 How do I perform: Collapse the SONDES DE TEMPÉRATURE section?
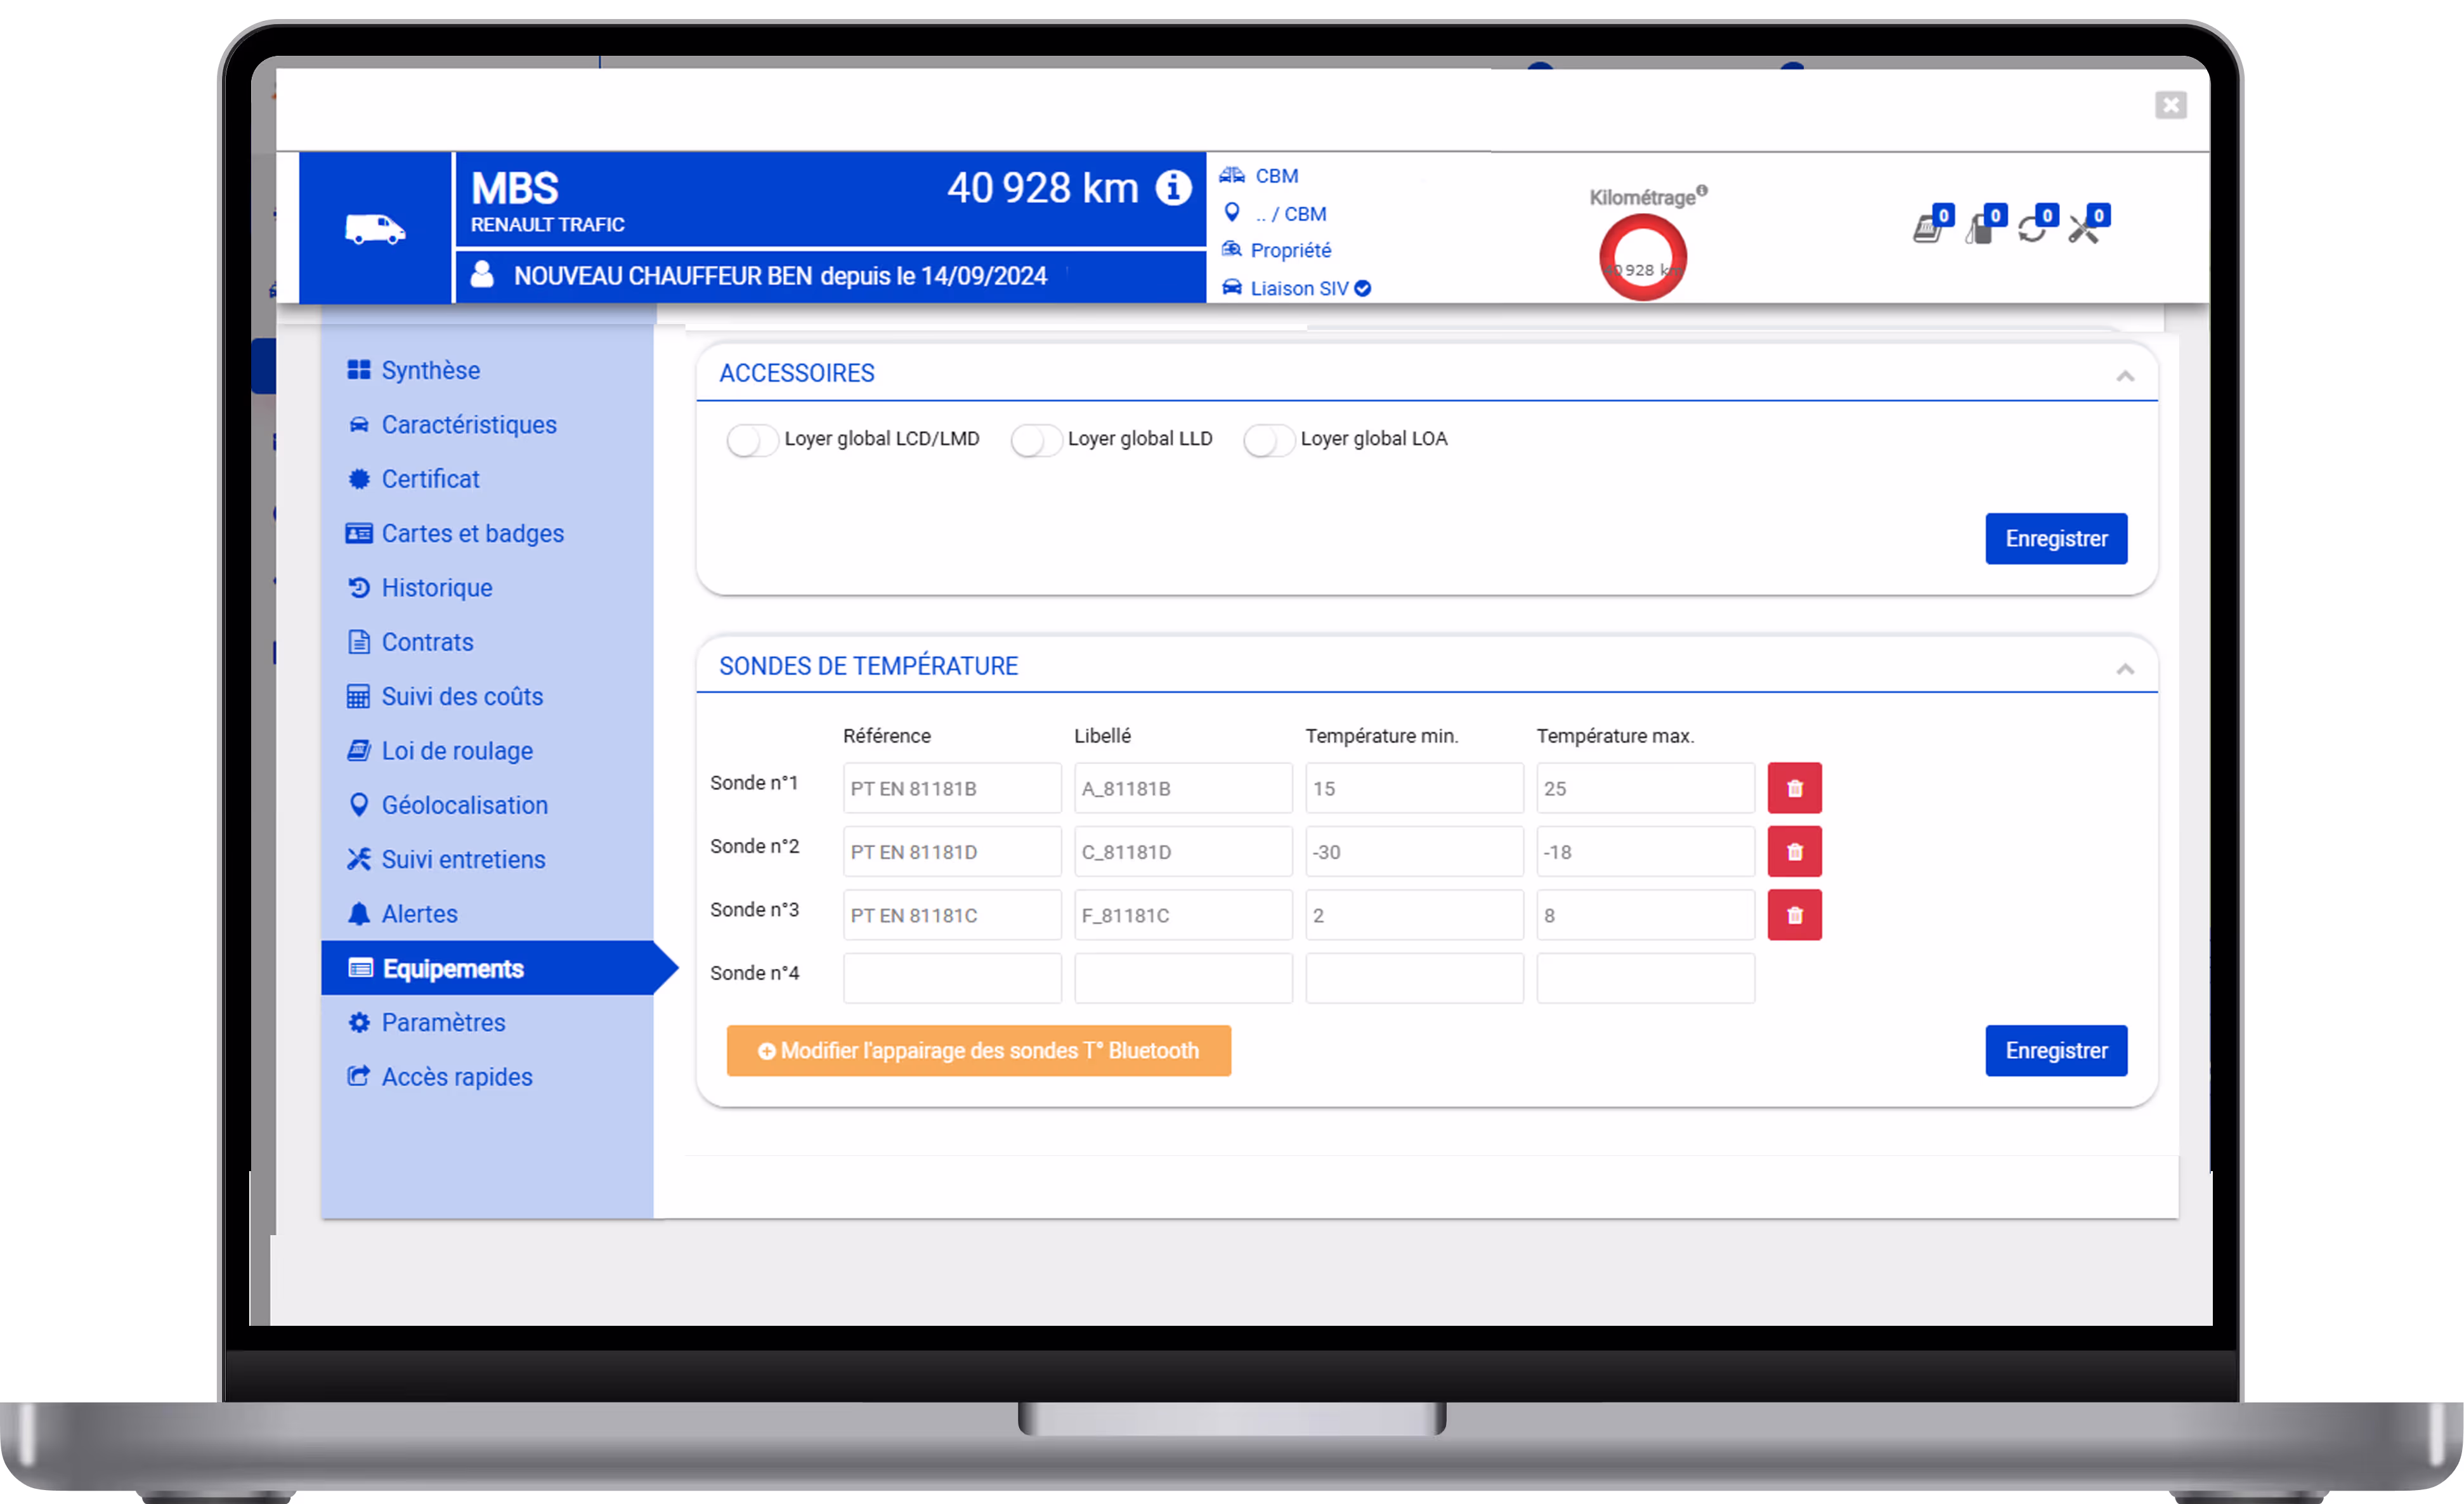pos(2124,669)
